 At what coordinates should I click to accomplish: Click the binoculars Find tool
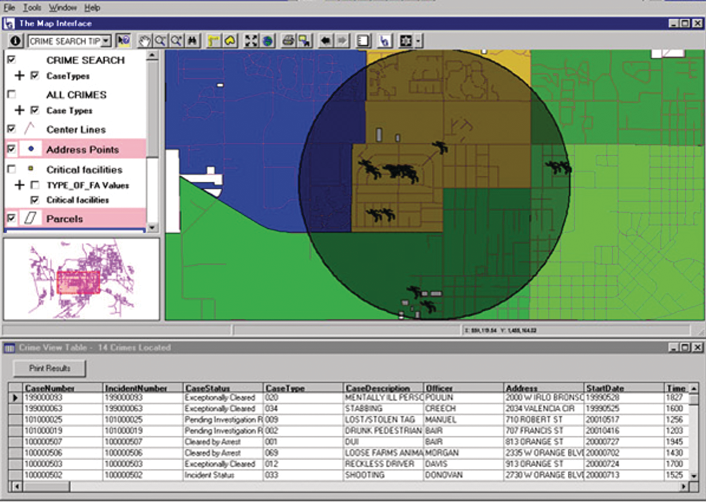(192, 41)
